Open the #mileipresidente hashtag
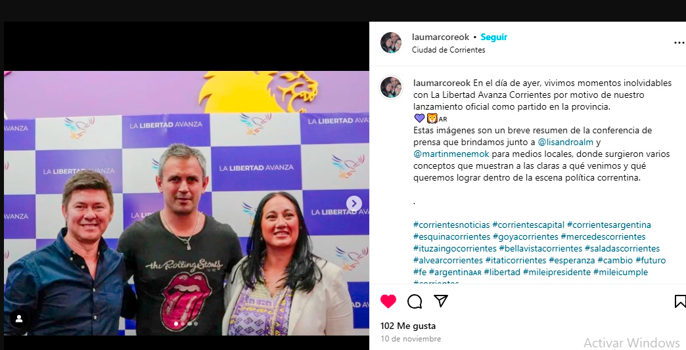Viewport: 686px width, 350px height. pos(557,272)
